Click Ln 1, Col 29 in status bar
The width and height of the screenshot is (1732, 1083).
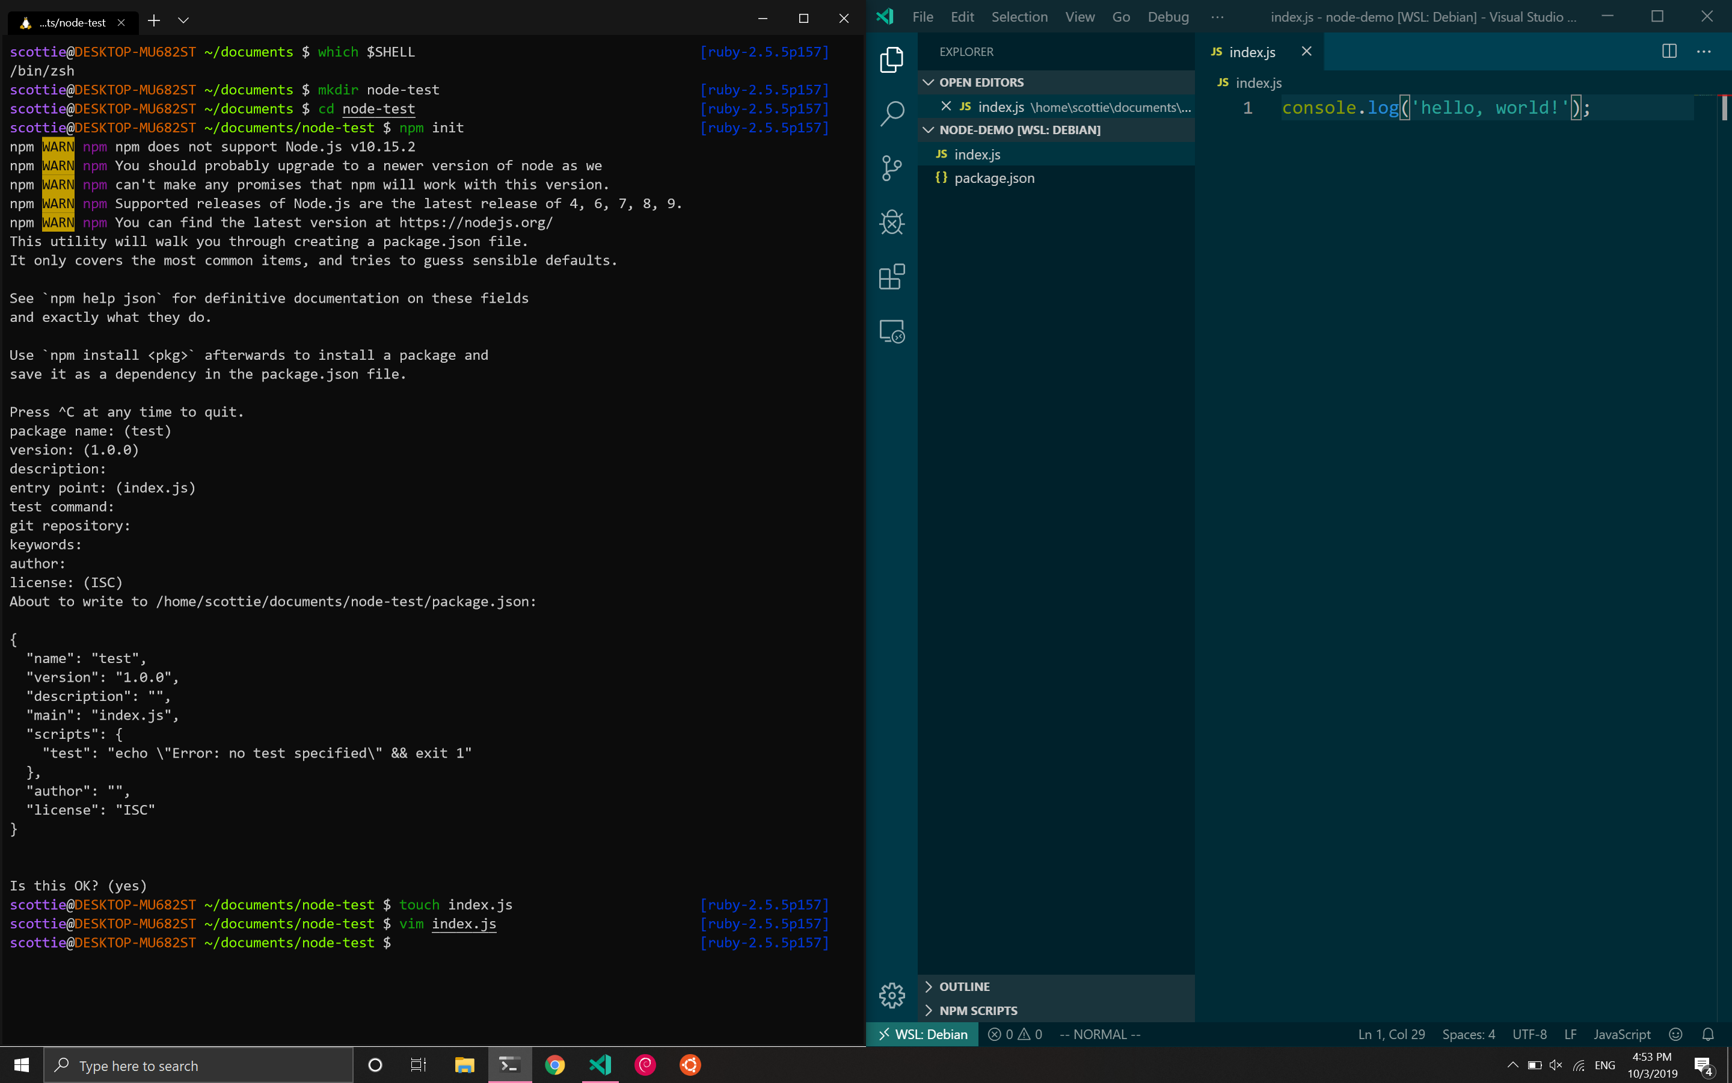(x=1392, y=1034)
